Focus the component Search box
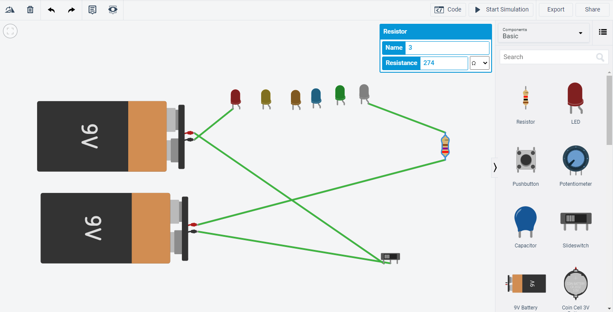 [x=547, y=57]
